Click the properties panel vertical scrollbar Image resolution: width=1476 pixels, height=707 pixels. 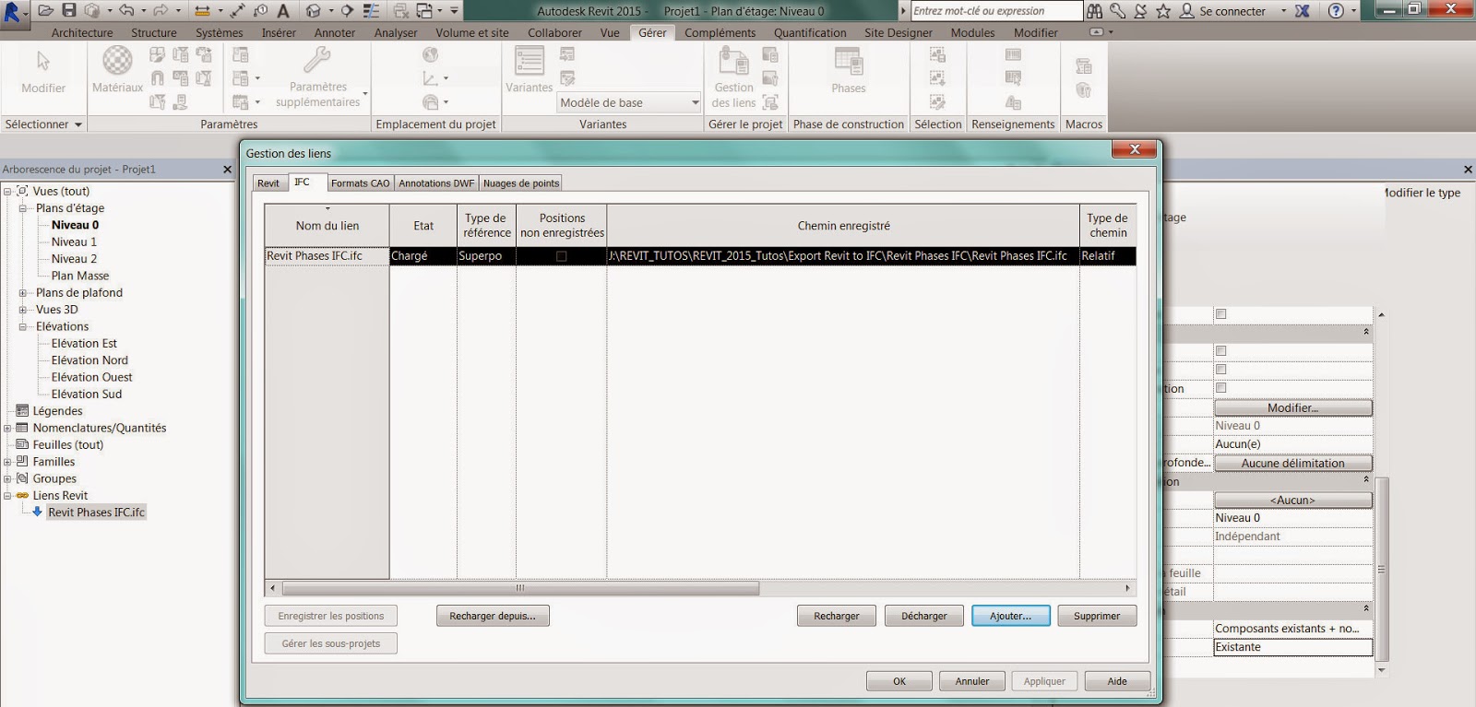(x=1381, y=569)
